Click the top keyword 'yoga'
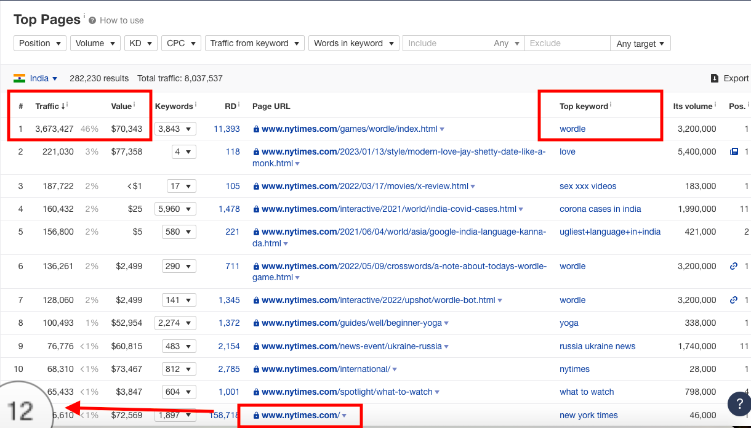This screenshot has height=428, width=751. pyautogui.click(x=569, y=323)
